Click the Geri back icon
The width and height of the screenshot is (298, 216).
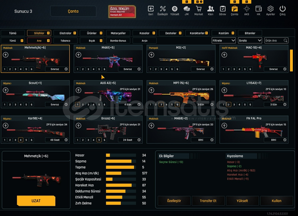click(151, 9)
